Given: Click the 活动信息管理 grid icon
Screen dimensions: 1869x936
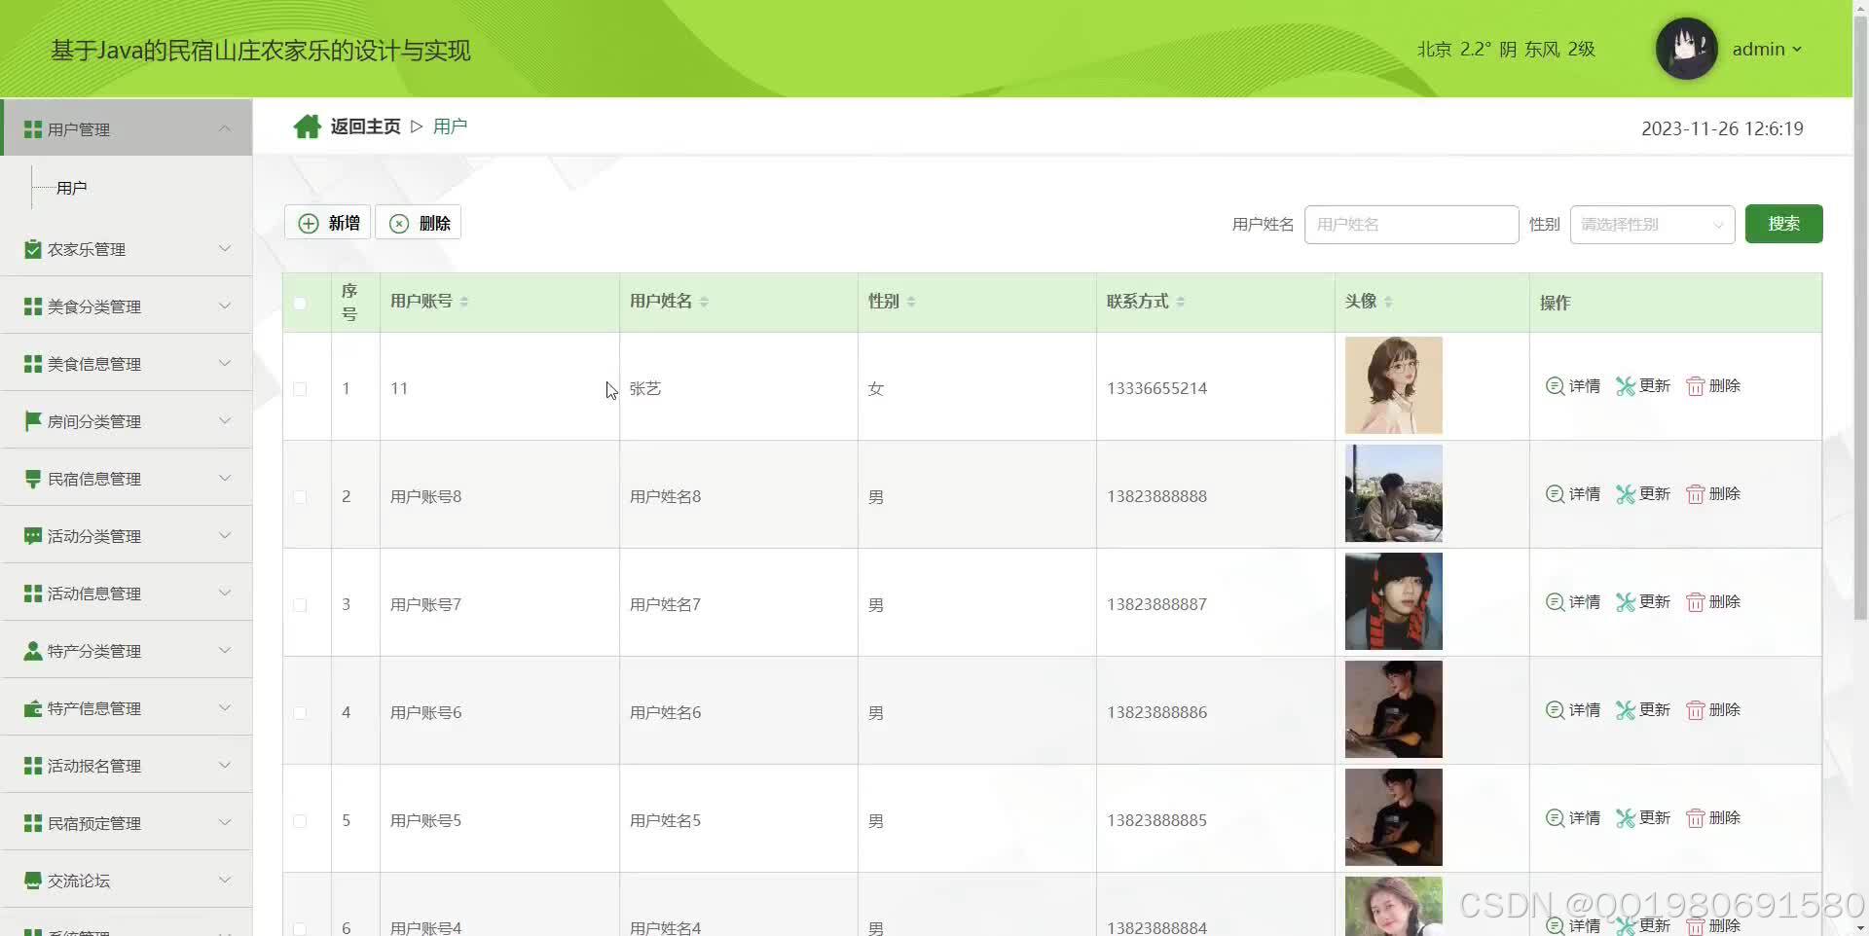Looking at the screenshot, I should pos(33,594).
